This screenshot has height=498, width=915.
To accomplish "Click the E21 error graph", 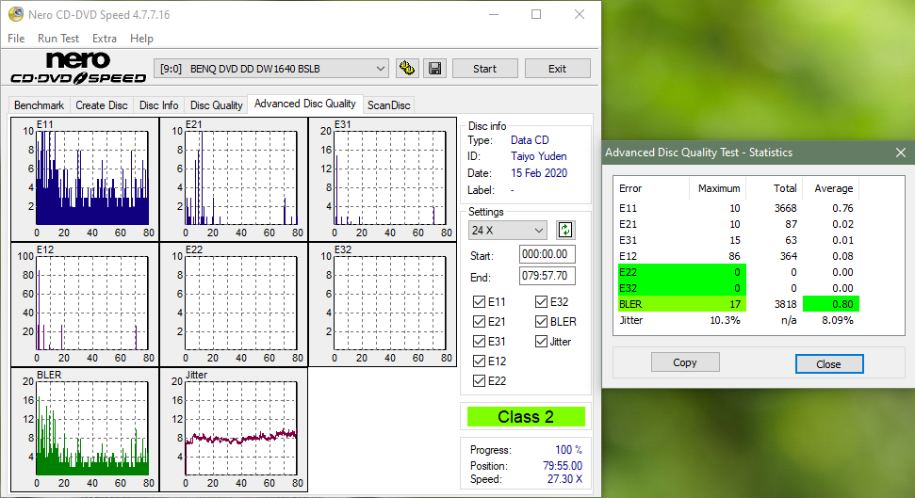I will pyautogui.click(x=234, y=180).
